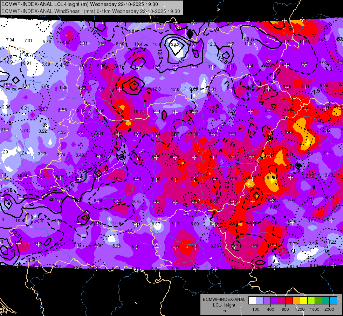
Task: Click the grid value 3.92
Action: [x=311, y=220]
